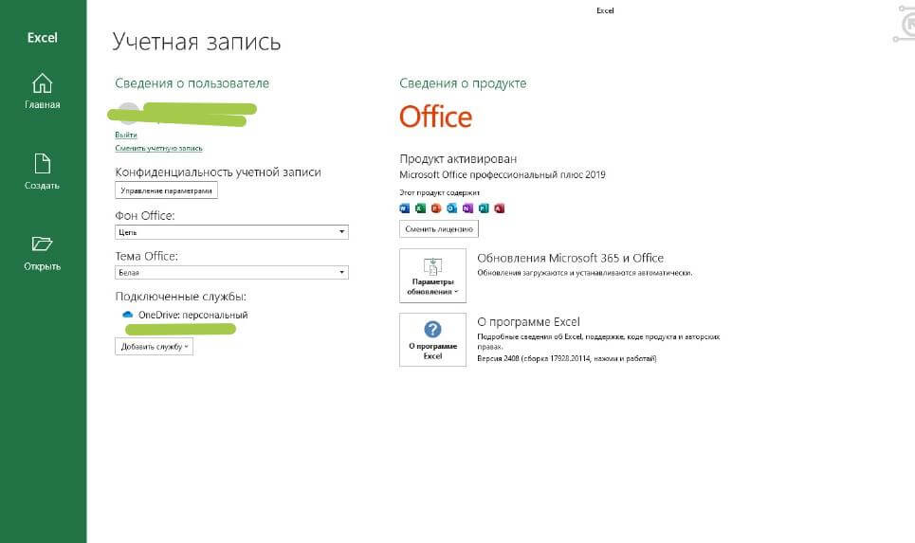Sign out via the Выйти link

pyautogui.click(x=126, y=135)
